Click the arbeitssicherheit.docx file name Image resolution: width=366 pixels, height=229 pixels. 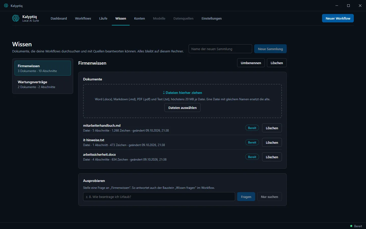pyautogui.click(x=99, y=154)
